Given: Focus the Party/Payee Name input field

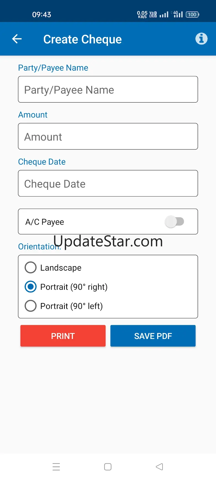Looking at the screenshot, I should coord(108,89).
